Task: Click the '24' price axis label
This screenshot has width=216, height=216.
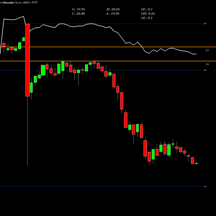Action: pos(205,70)
